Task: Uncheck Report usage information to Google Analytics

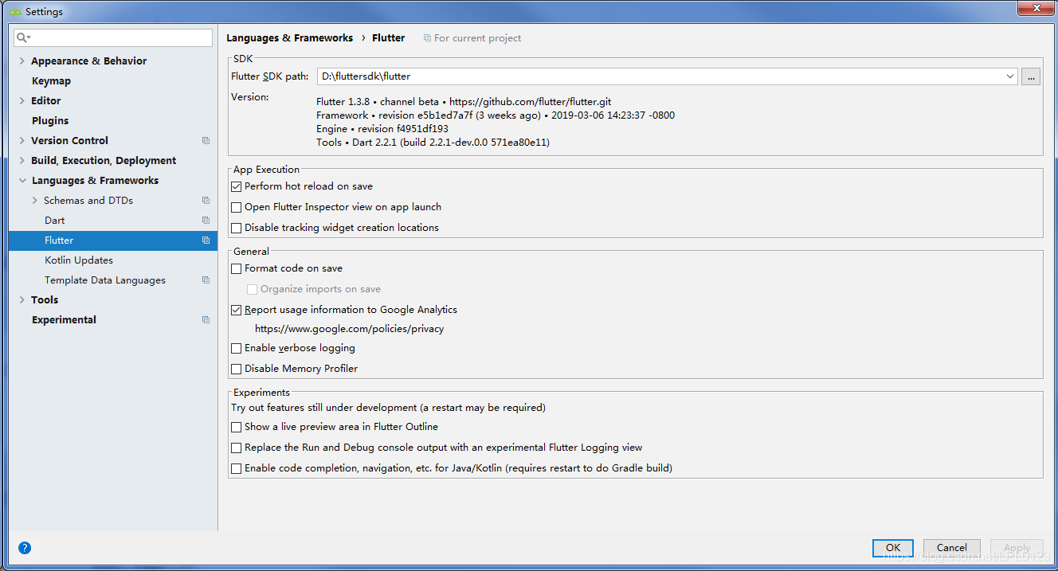Action: coord(236,310)
